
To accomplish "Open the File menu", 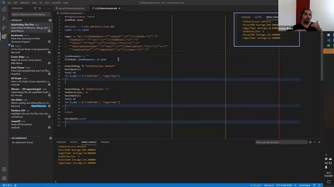I will [x=9, y=3].
